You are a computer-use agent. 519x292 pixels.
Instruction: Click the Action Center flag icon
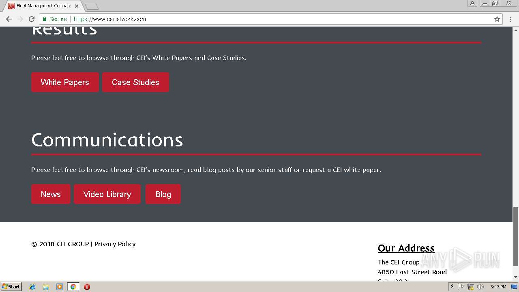coord(461,287)
